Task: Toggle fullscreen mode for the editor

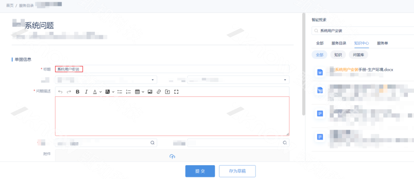Action: pos(176,92)
